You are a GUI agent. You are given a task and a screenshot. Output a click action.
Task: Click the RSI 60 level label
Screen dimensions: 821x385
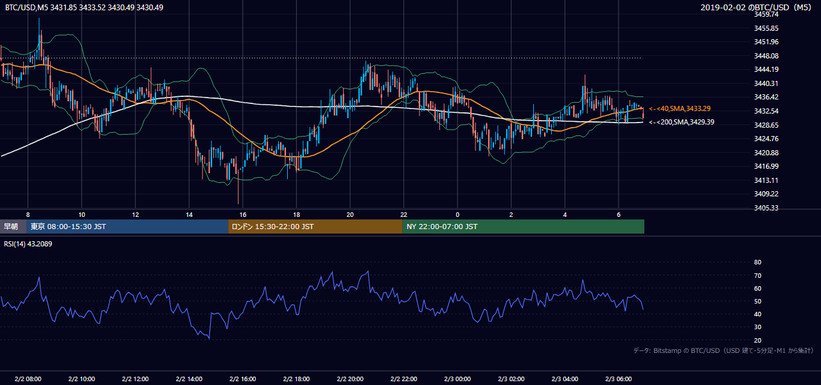coord(757,288)
